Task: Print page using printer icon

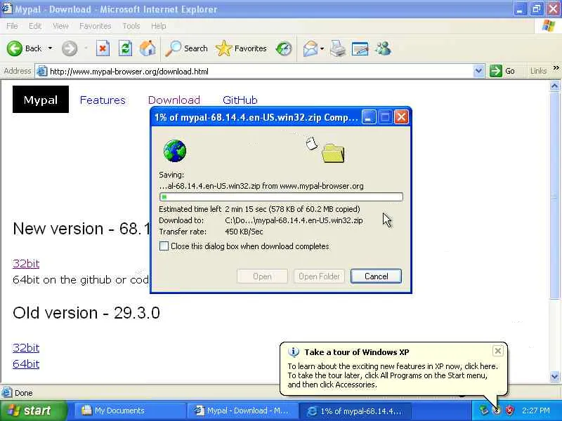Action: pos(338,48)
